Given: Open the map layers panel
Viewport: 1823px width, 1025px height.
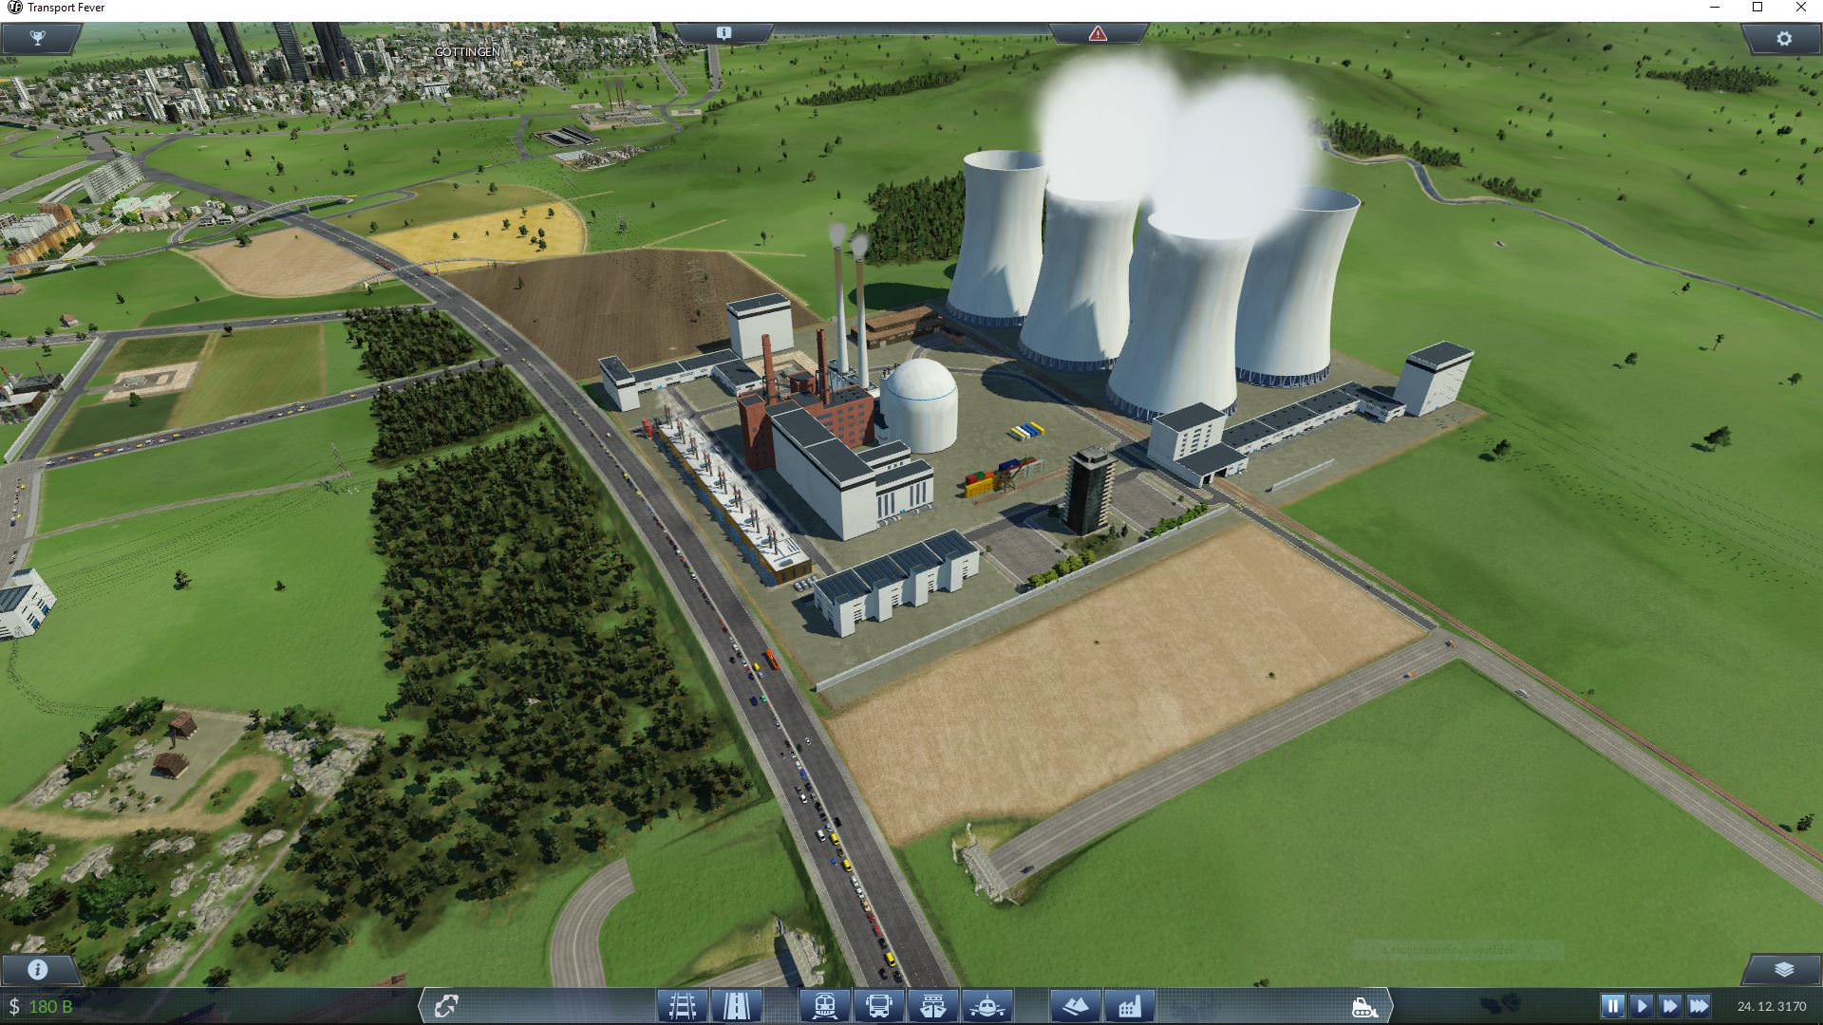Looking at the screenshot, I should (1783, 969).
